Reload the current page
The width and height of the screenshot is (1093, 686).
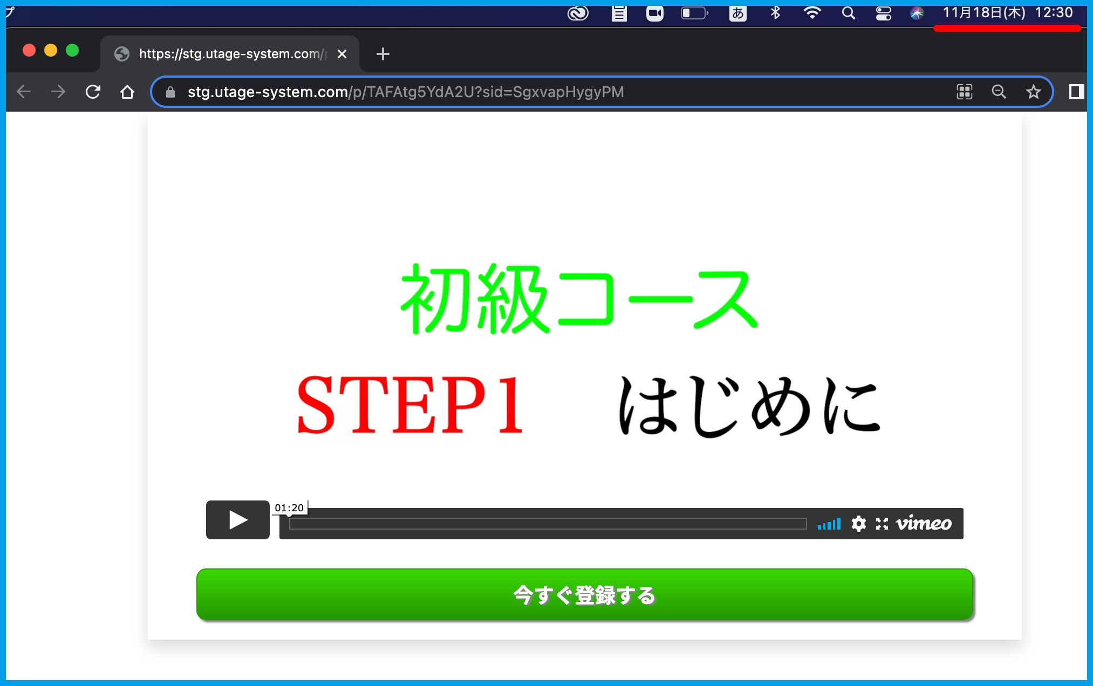pyautogui.click(x=93, y=92)
